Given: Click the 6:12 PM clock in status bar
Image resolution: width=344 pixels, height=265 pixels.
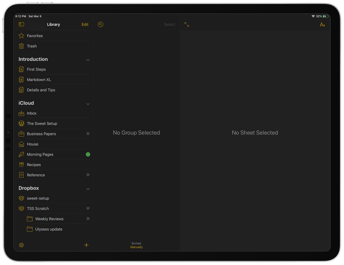Looking at the screenshot, I should (x=21, y=16).
